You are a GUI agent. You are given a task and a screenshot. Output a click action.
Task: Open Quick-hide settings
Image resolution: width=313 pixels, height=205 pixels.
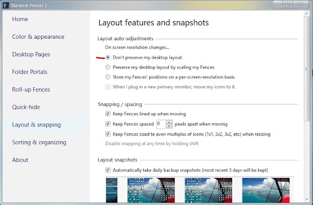click(x=26, y=107)
